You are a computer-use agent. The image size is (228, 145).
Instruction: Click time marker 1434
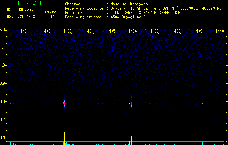coord(89,31)
